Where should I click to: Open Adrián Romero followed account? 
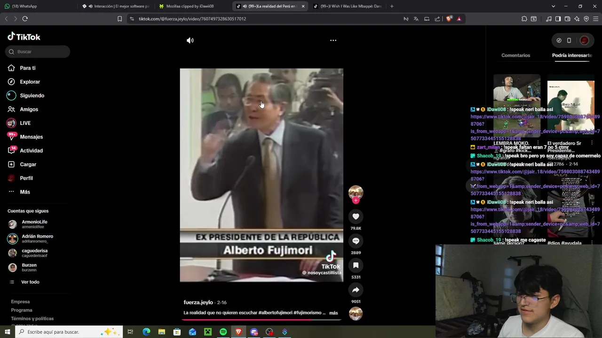tap(31, 238)
